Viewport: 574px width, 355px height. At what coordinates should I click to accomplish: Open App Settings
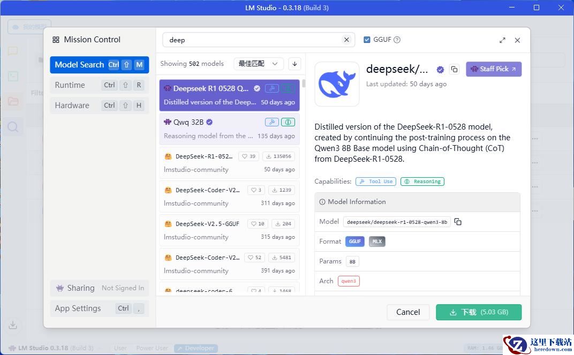tap(99, 308)
